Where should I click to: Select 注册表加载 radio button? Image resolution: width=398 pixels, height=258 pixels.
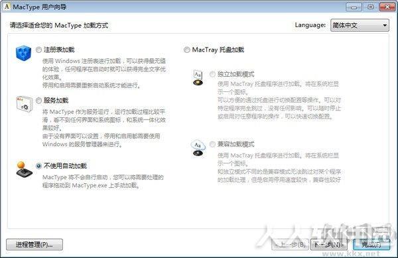click(x=38, y=50)
